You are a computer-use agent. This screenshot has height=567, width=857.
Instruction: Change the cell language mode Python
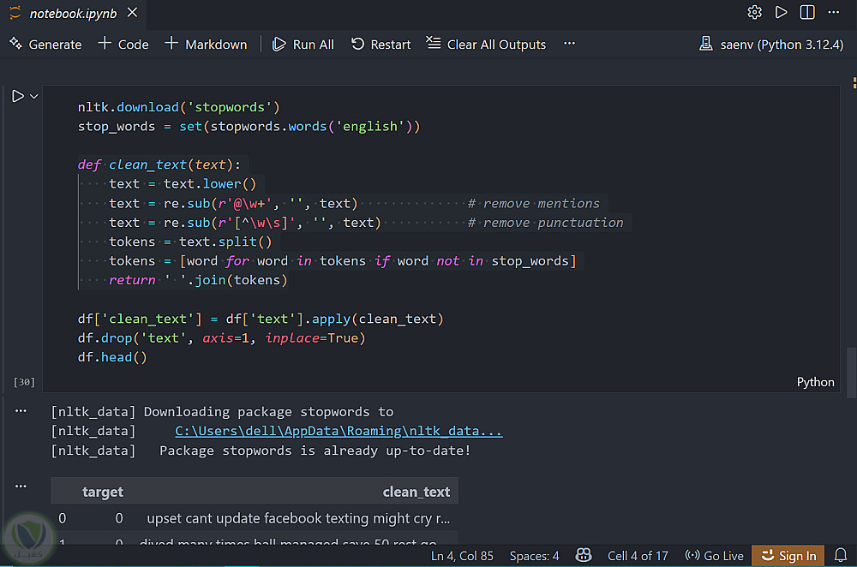click(815, 382)
